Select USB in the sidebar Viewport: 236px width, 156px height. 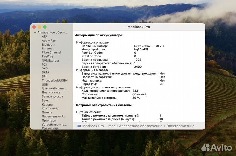pyautogui.click(x=45, y=85)
